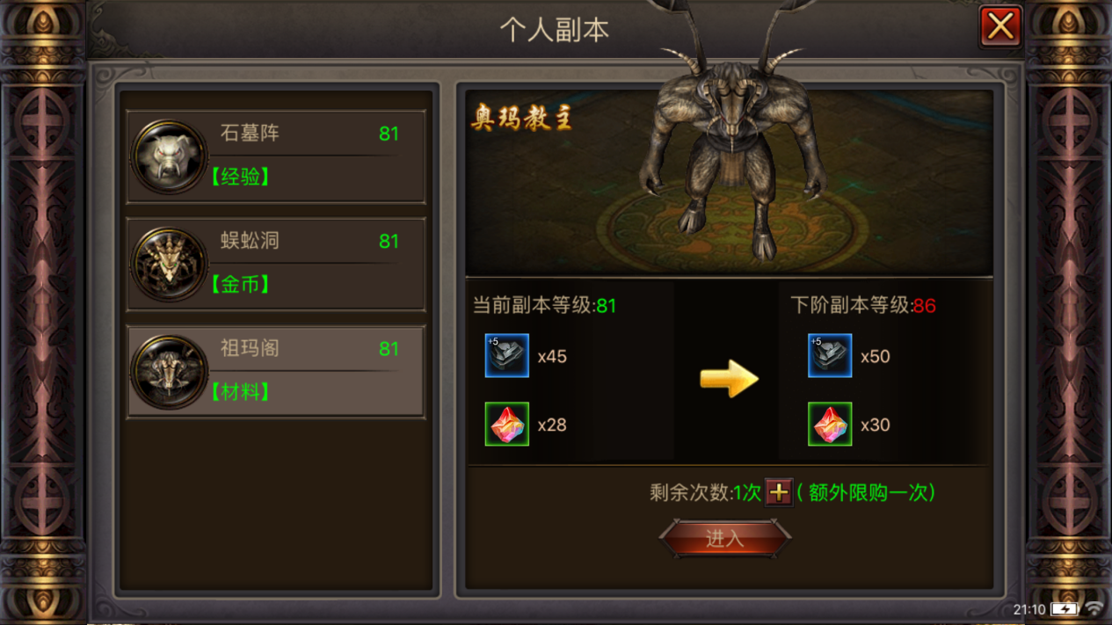Screen dimensions: 1112x625
Task: Click current level red gem icon x28
Action: pyautogui.click(x=507, y=424)
